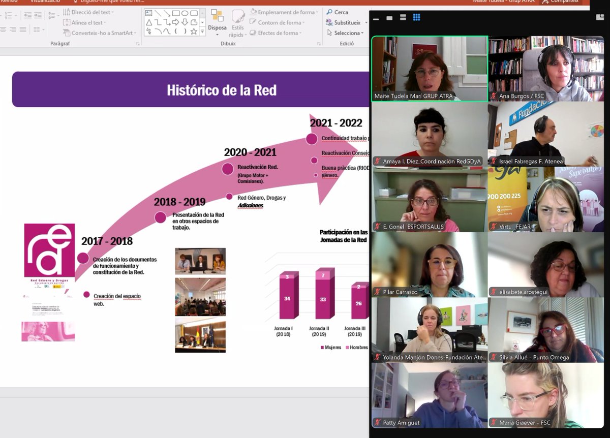This screenshot has height=438, width=610.
Task: Click the 'Histórico de la Red' slide title
Action: coord(222,90)
